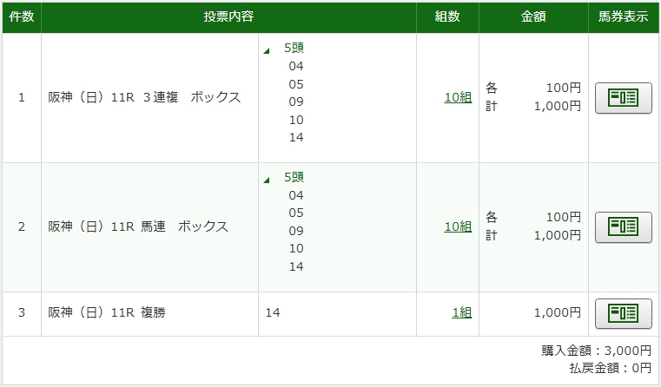Open the 10組 link for the 3連複 bet
The height and width of the screenshot is (387, 661).
tap(458, 98)
